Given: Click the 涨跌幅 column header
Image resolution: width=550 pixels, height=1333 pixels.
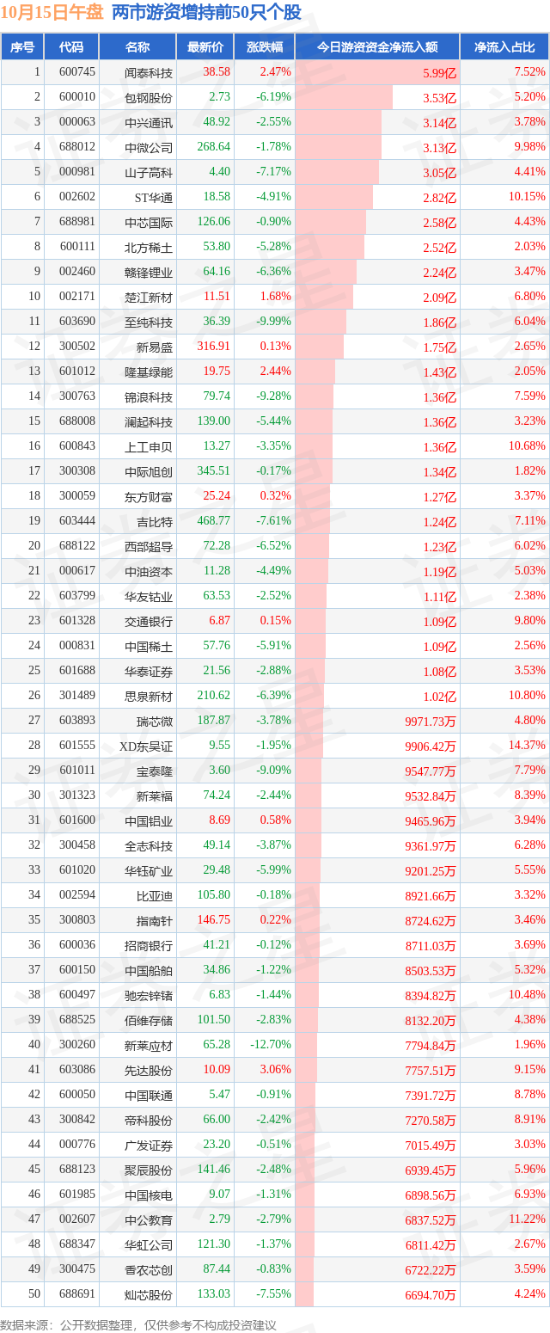Looking at the screenshot, I should (264, 47).
